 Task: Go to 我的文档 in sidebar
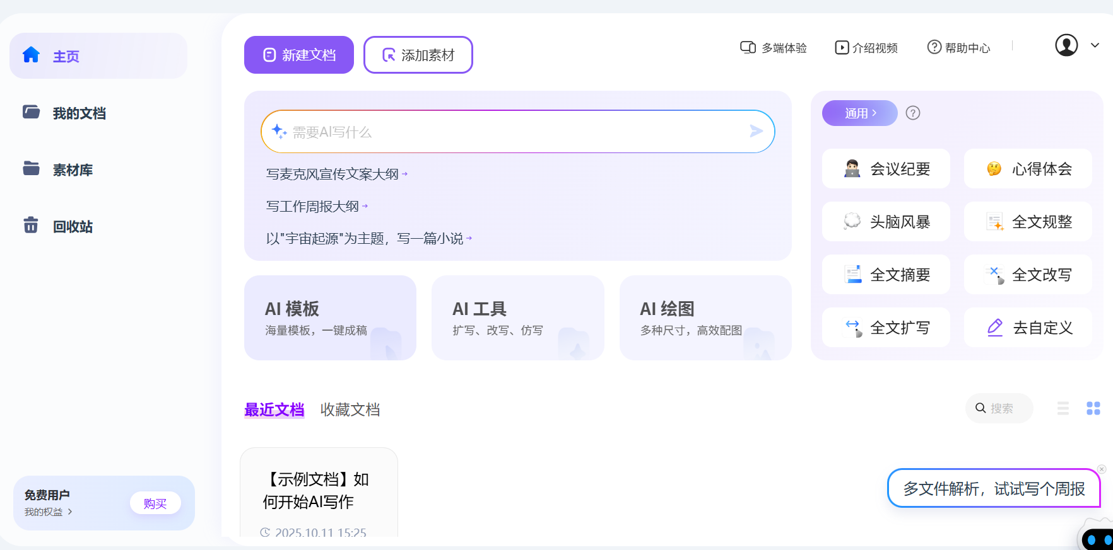(x=78, y=113)
